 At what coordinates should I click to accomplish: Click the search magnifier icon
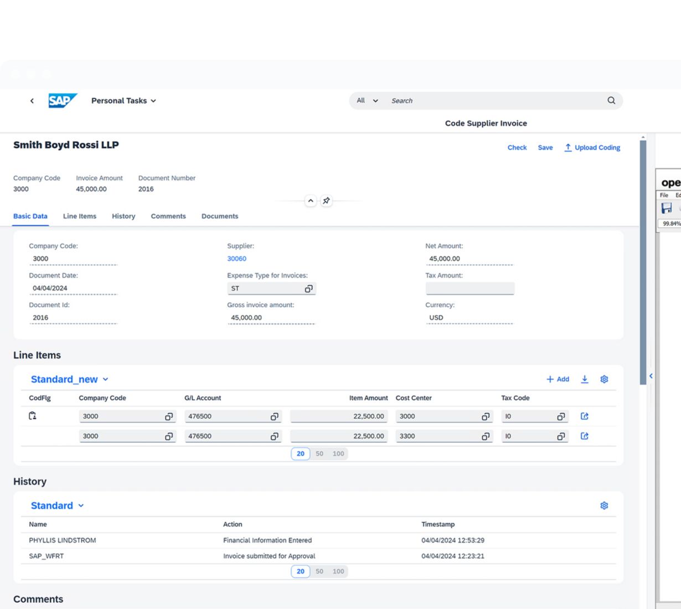click(611, 101)
